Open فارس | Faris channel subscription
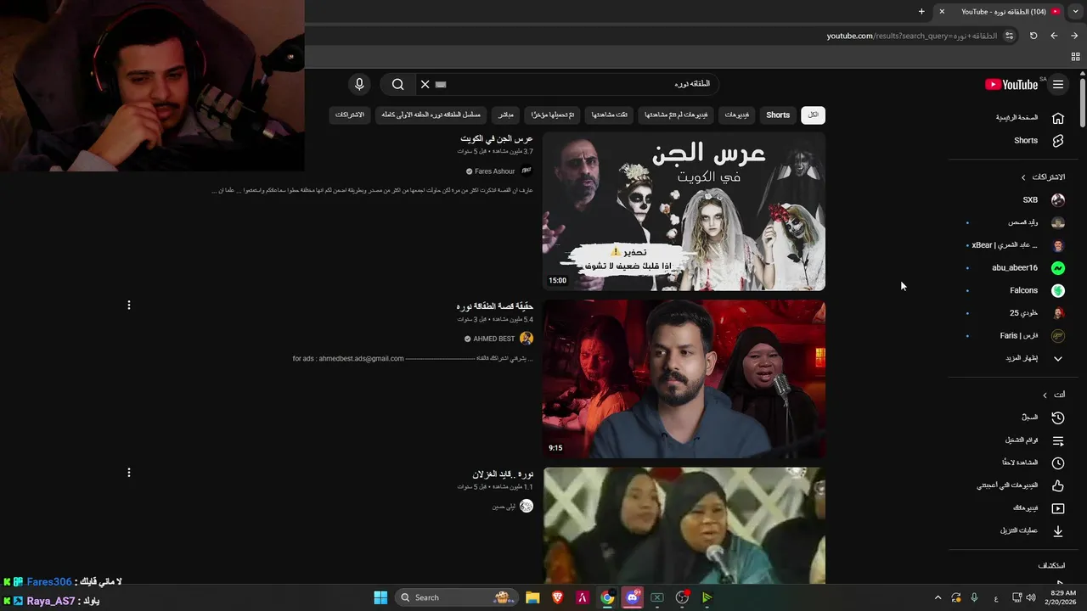 tap(1018, 336)
